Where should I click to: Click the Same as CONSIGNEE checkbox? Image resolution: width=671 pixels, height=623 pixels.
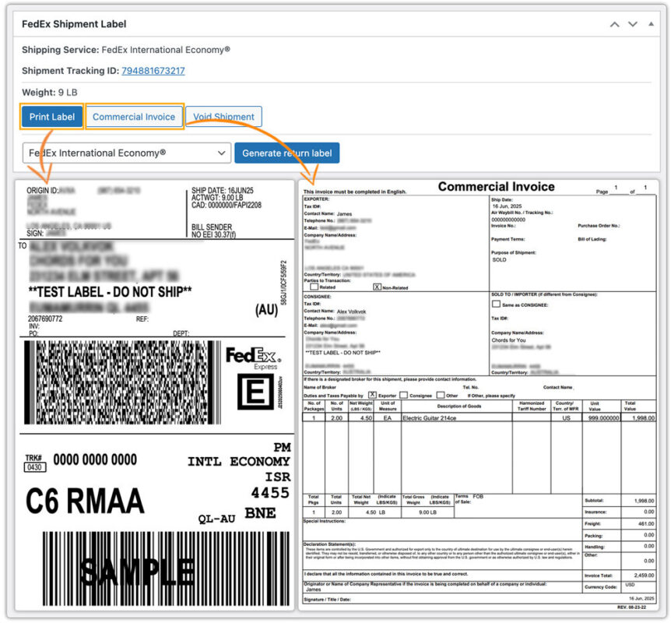tap(496, 304)
